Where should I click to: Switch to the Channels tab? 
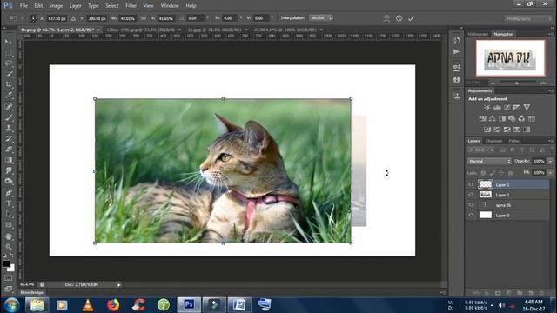493,141
